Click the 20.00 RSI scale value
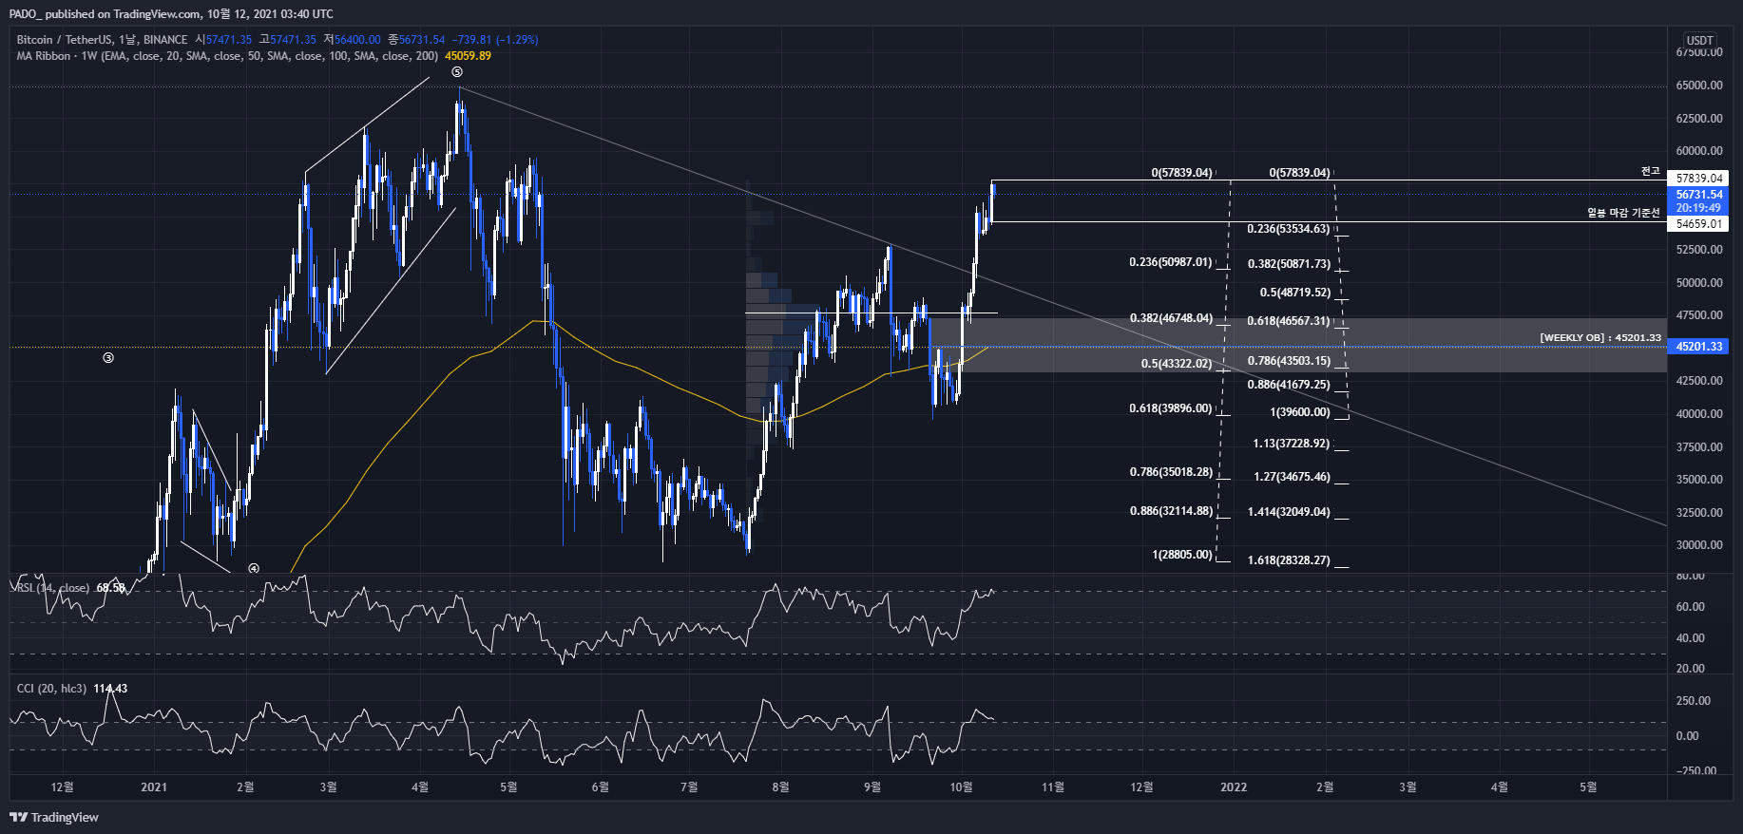 tap(1691, 669)
